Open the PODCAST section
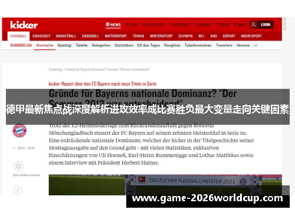 pyautogui.click(x=179, y=25)
